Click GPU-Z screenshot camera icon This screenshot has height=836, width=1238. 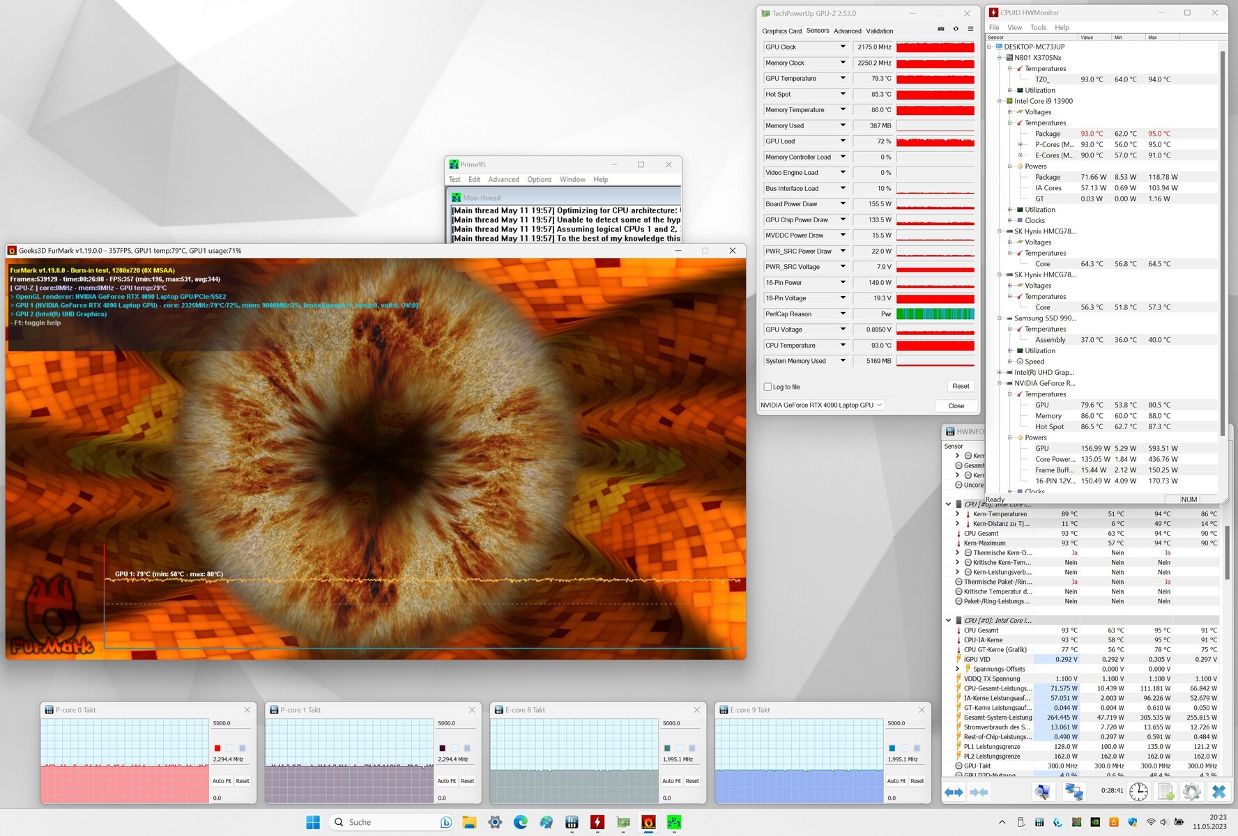[940, 29]
